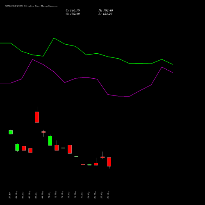The width and height of the screenshot is (205, 205).
Task: Click the flat green candle for 21 May
Action: pyautogui.click(x=89, y=165)
